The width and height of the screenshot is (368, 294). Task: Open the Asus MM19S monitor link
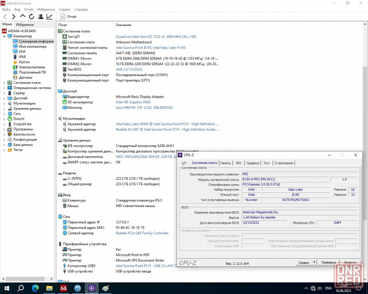pyautogui.click(x=144, y=108)
